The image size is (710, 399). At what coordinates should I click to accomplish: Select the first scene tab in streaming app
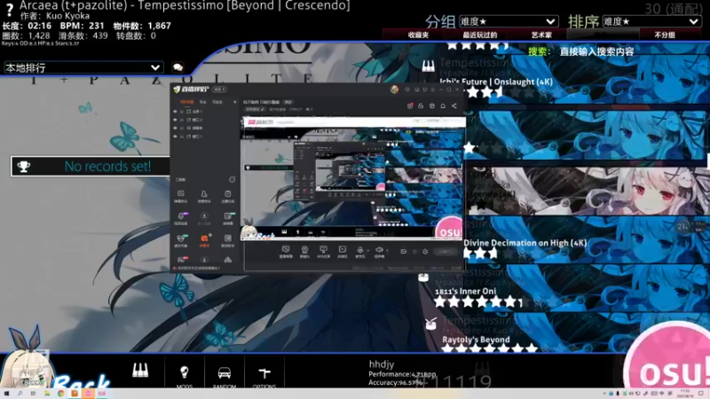point(187,102)
